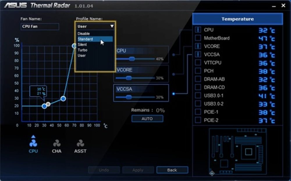Click the DRAM-AB 32 °C reading
This screenshot has width=291, height=181.
267,79
